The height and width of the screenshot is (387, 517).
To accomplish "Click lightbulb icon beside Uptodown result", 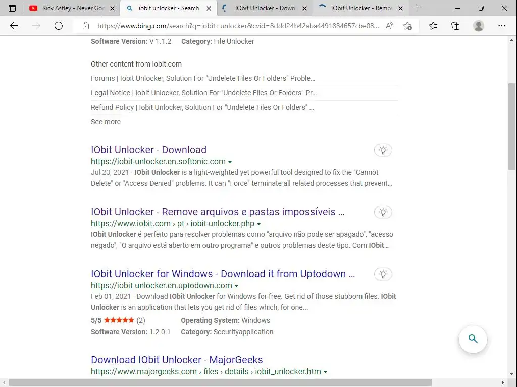I will (x=383, y=274).
